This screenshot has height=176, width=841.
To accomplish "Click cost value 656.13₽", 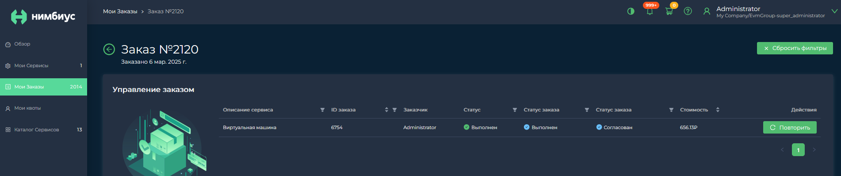I will 688,127.
